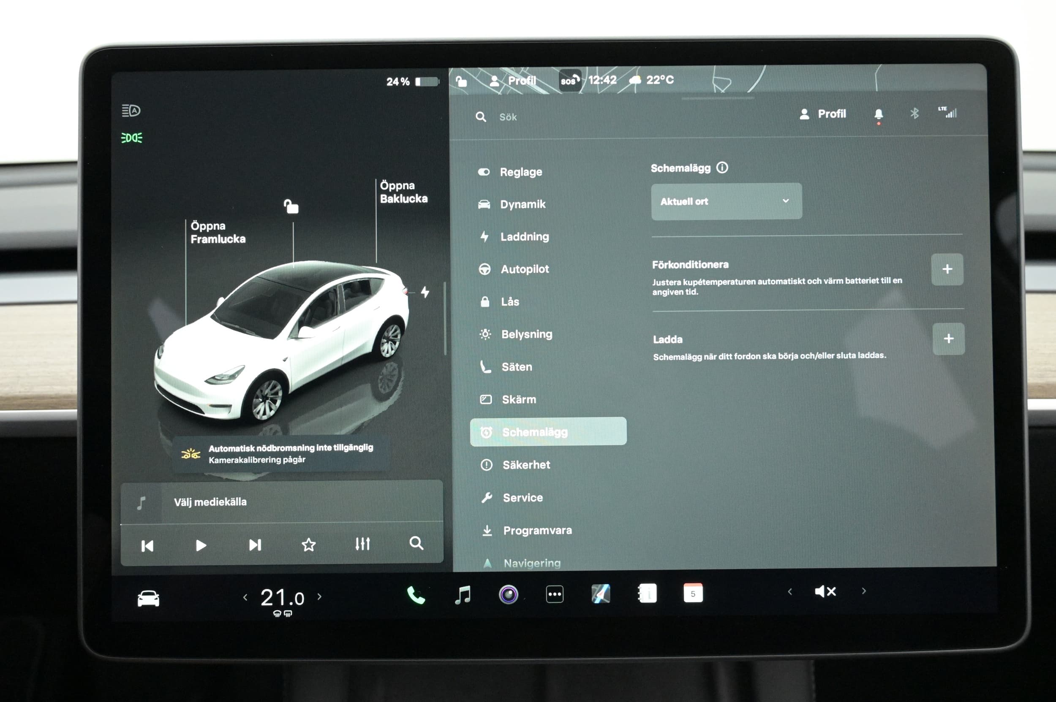Screen dimensions: 1056x702
Task: Open the media equalizer sliders icon
Action: pyautogui.click(x=362, y=544)
